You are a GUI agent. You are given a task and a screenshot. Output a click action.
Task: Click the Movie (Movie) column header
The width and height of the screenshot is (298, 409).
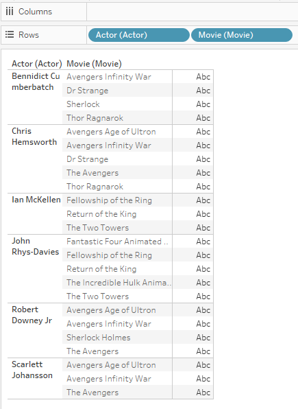(x=94, y=64)
